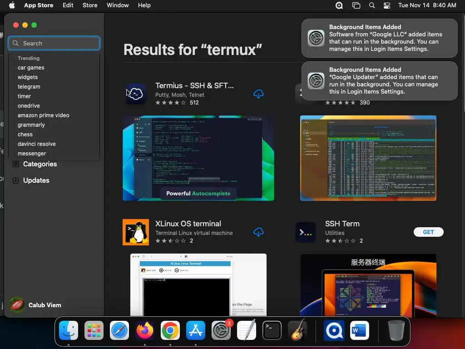
Task: Open the Window menu
Action: (118, 5)
